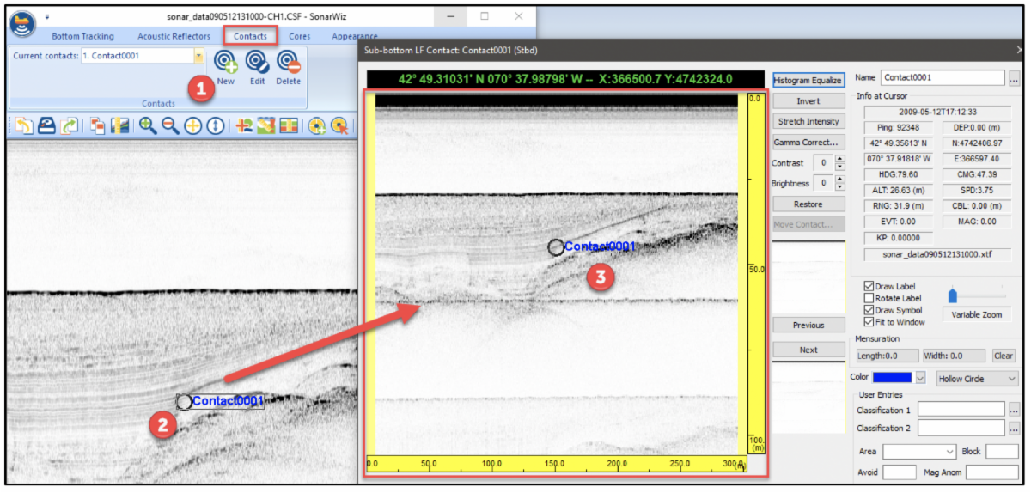Click the New contact icon
Screen dimensions: 1031x493
coord(225,62)
